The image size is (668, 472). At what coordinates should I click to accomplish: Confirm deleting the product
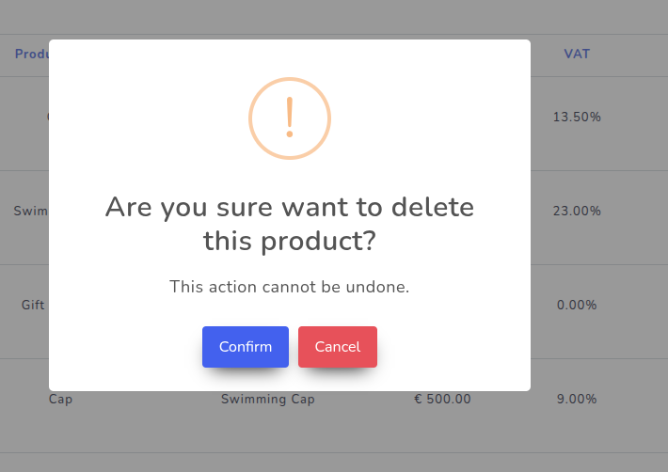[246, 347]
